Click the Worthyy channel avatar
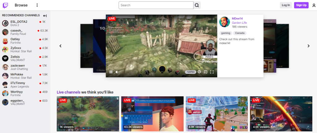This screenshot has width=317, height=133. [5, 93]
